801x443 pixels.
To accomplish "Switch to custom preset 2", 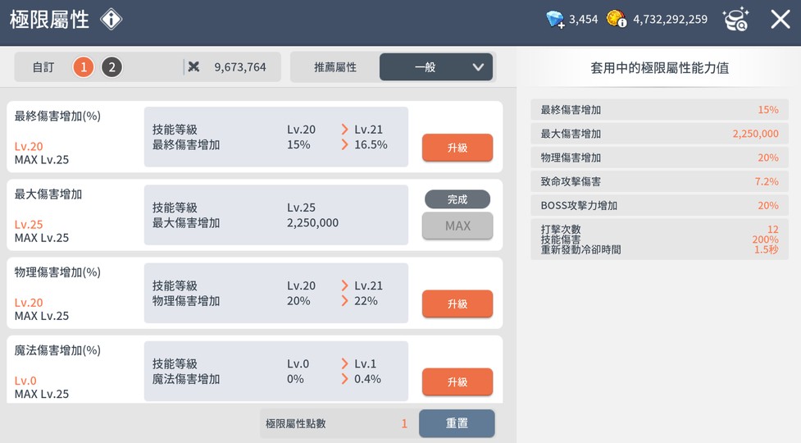I will tap(112, 67).
